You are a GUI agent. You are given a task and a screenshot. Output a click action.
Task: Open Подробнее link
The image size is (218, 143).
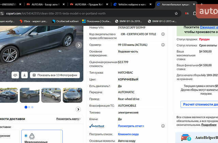coord(209,125)
